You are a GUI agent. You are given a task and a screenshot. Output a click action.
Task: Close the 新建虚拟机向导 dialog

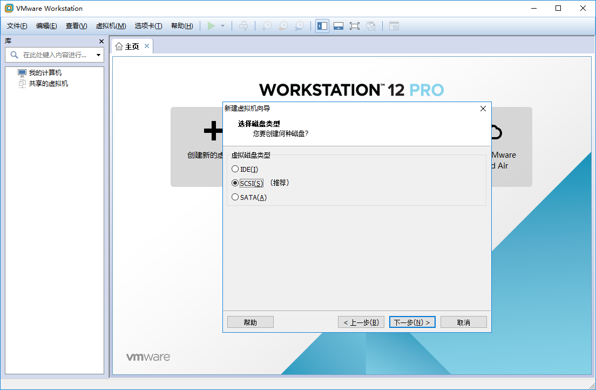483,109
